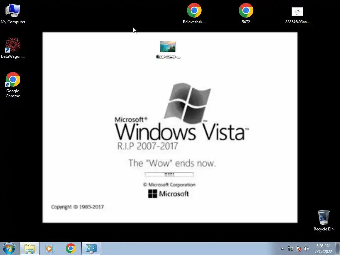This screenshot has height=255, width=340.
Task: Click the Windows Vista wallpaper loading bar
Action: coord(169,175)
